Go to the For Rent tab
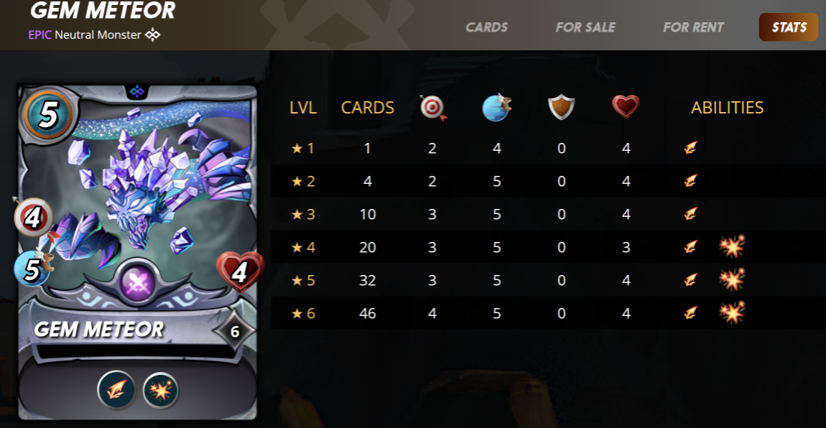826x428 pixels. point(693,27)
